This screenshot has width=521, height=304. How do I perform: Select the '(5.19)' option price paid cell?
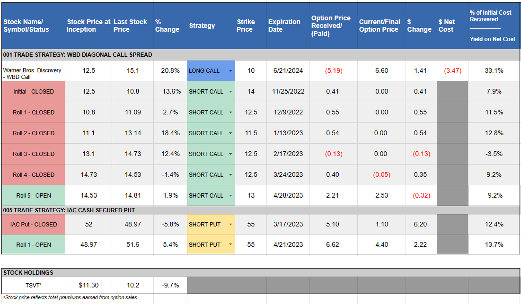pos(333,71)
